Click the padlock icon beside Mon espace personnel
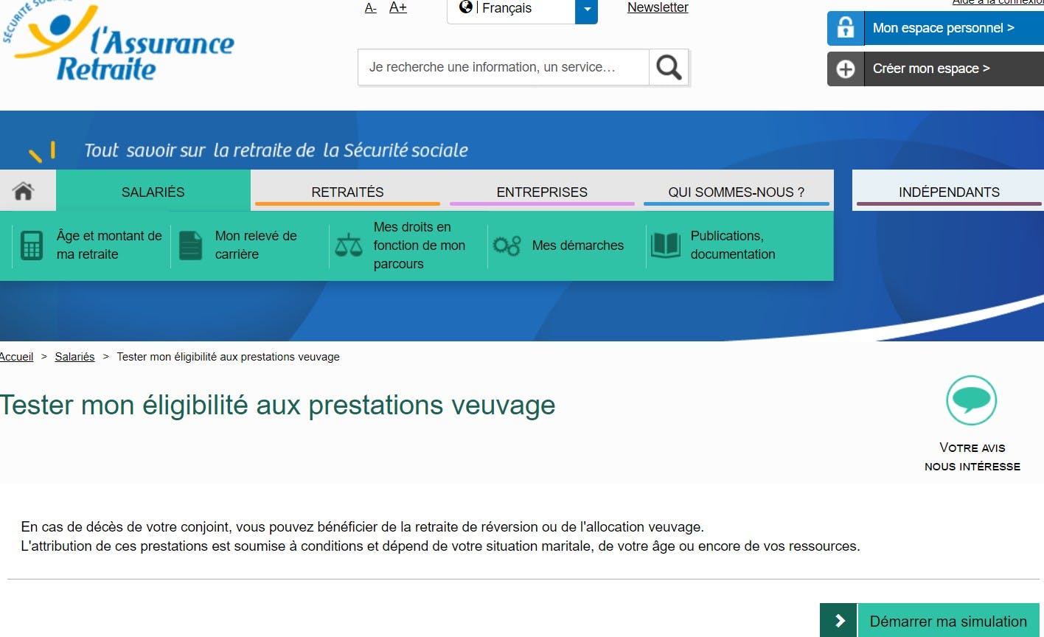 pos(845,27)
